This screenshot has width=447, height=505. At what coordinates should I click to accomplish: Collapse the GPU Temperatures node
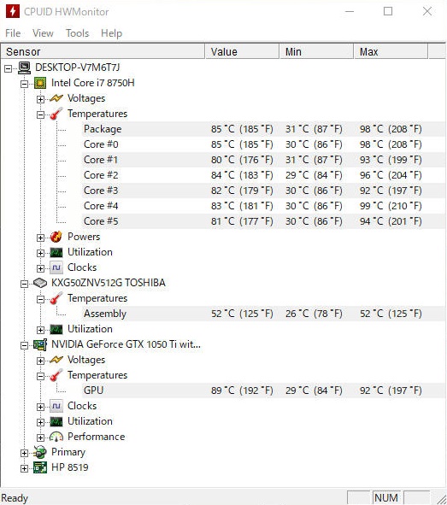point(40,376)
